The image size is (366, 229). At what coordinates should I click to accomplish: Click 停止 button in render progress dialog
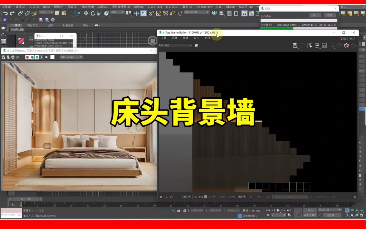[x=315, y=15]
